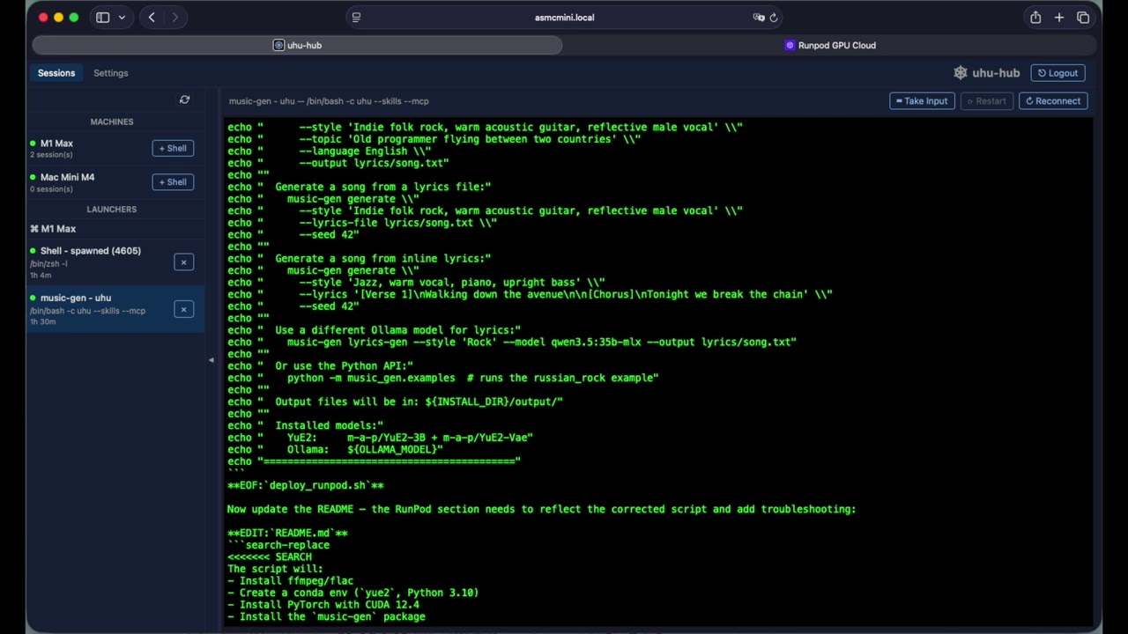Click the 'Now update the README' terminal line
This screenshot has width=1128, height=634.
(541, 509)
